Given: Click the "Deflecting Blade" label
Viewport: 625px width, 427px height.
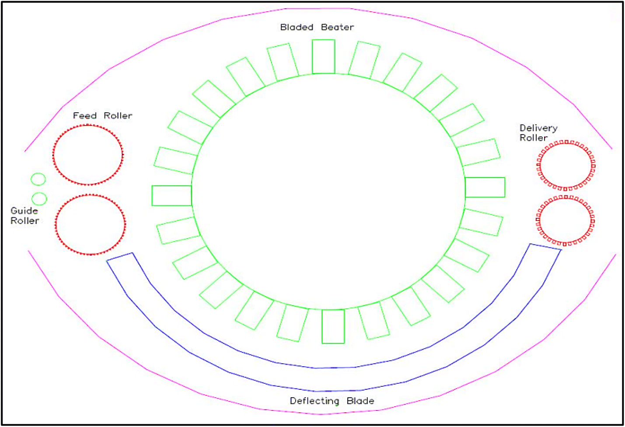Looking at the screenshot, I should point(332,401).
